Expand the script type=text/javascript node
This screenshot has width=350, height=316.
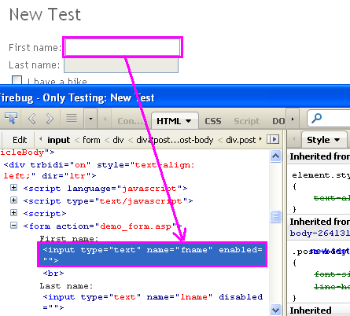[x=13, y=200]
